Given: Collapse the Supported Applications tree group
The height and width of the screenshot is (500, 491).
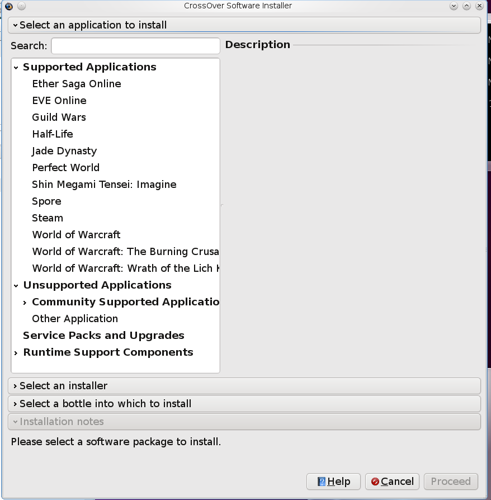Looking at the screenshot, I should (16, 68).
